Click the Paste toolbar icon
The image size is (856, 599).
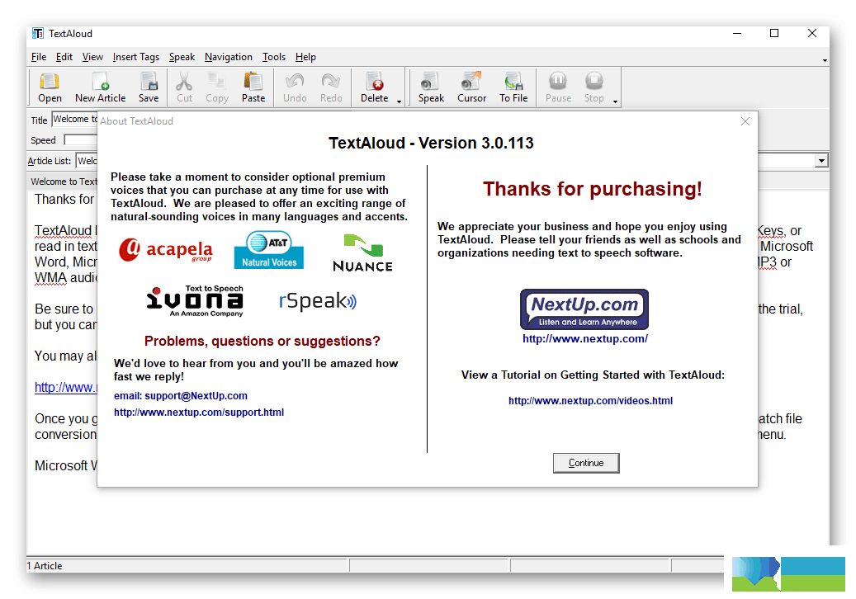point(253,87)
